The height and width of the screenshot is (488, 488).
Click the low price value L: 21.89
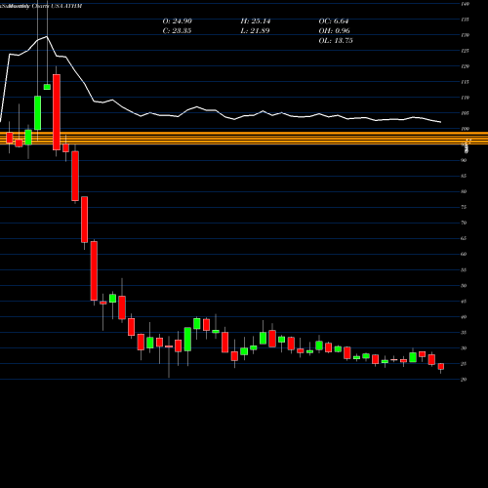click(x=255, y=31)
